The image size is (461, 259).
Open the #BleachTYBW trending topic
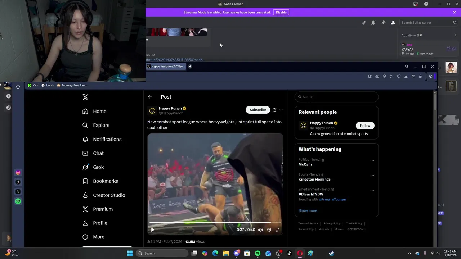[x=311, y=194]
